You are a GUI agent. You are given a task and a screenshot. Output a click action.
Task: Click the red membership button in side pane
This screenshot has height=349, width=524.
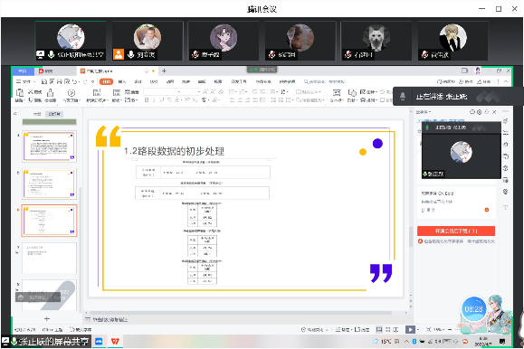click(x=456, y=231)
